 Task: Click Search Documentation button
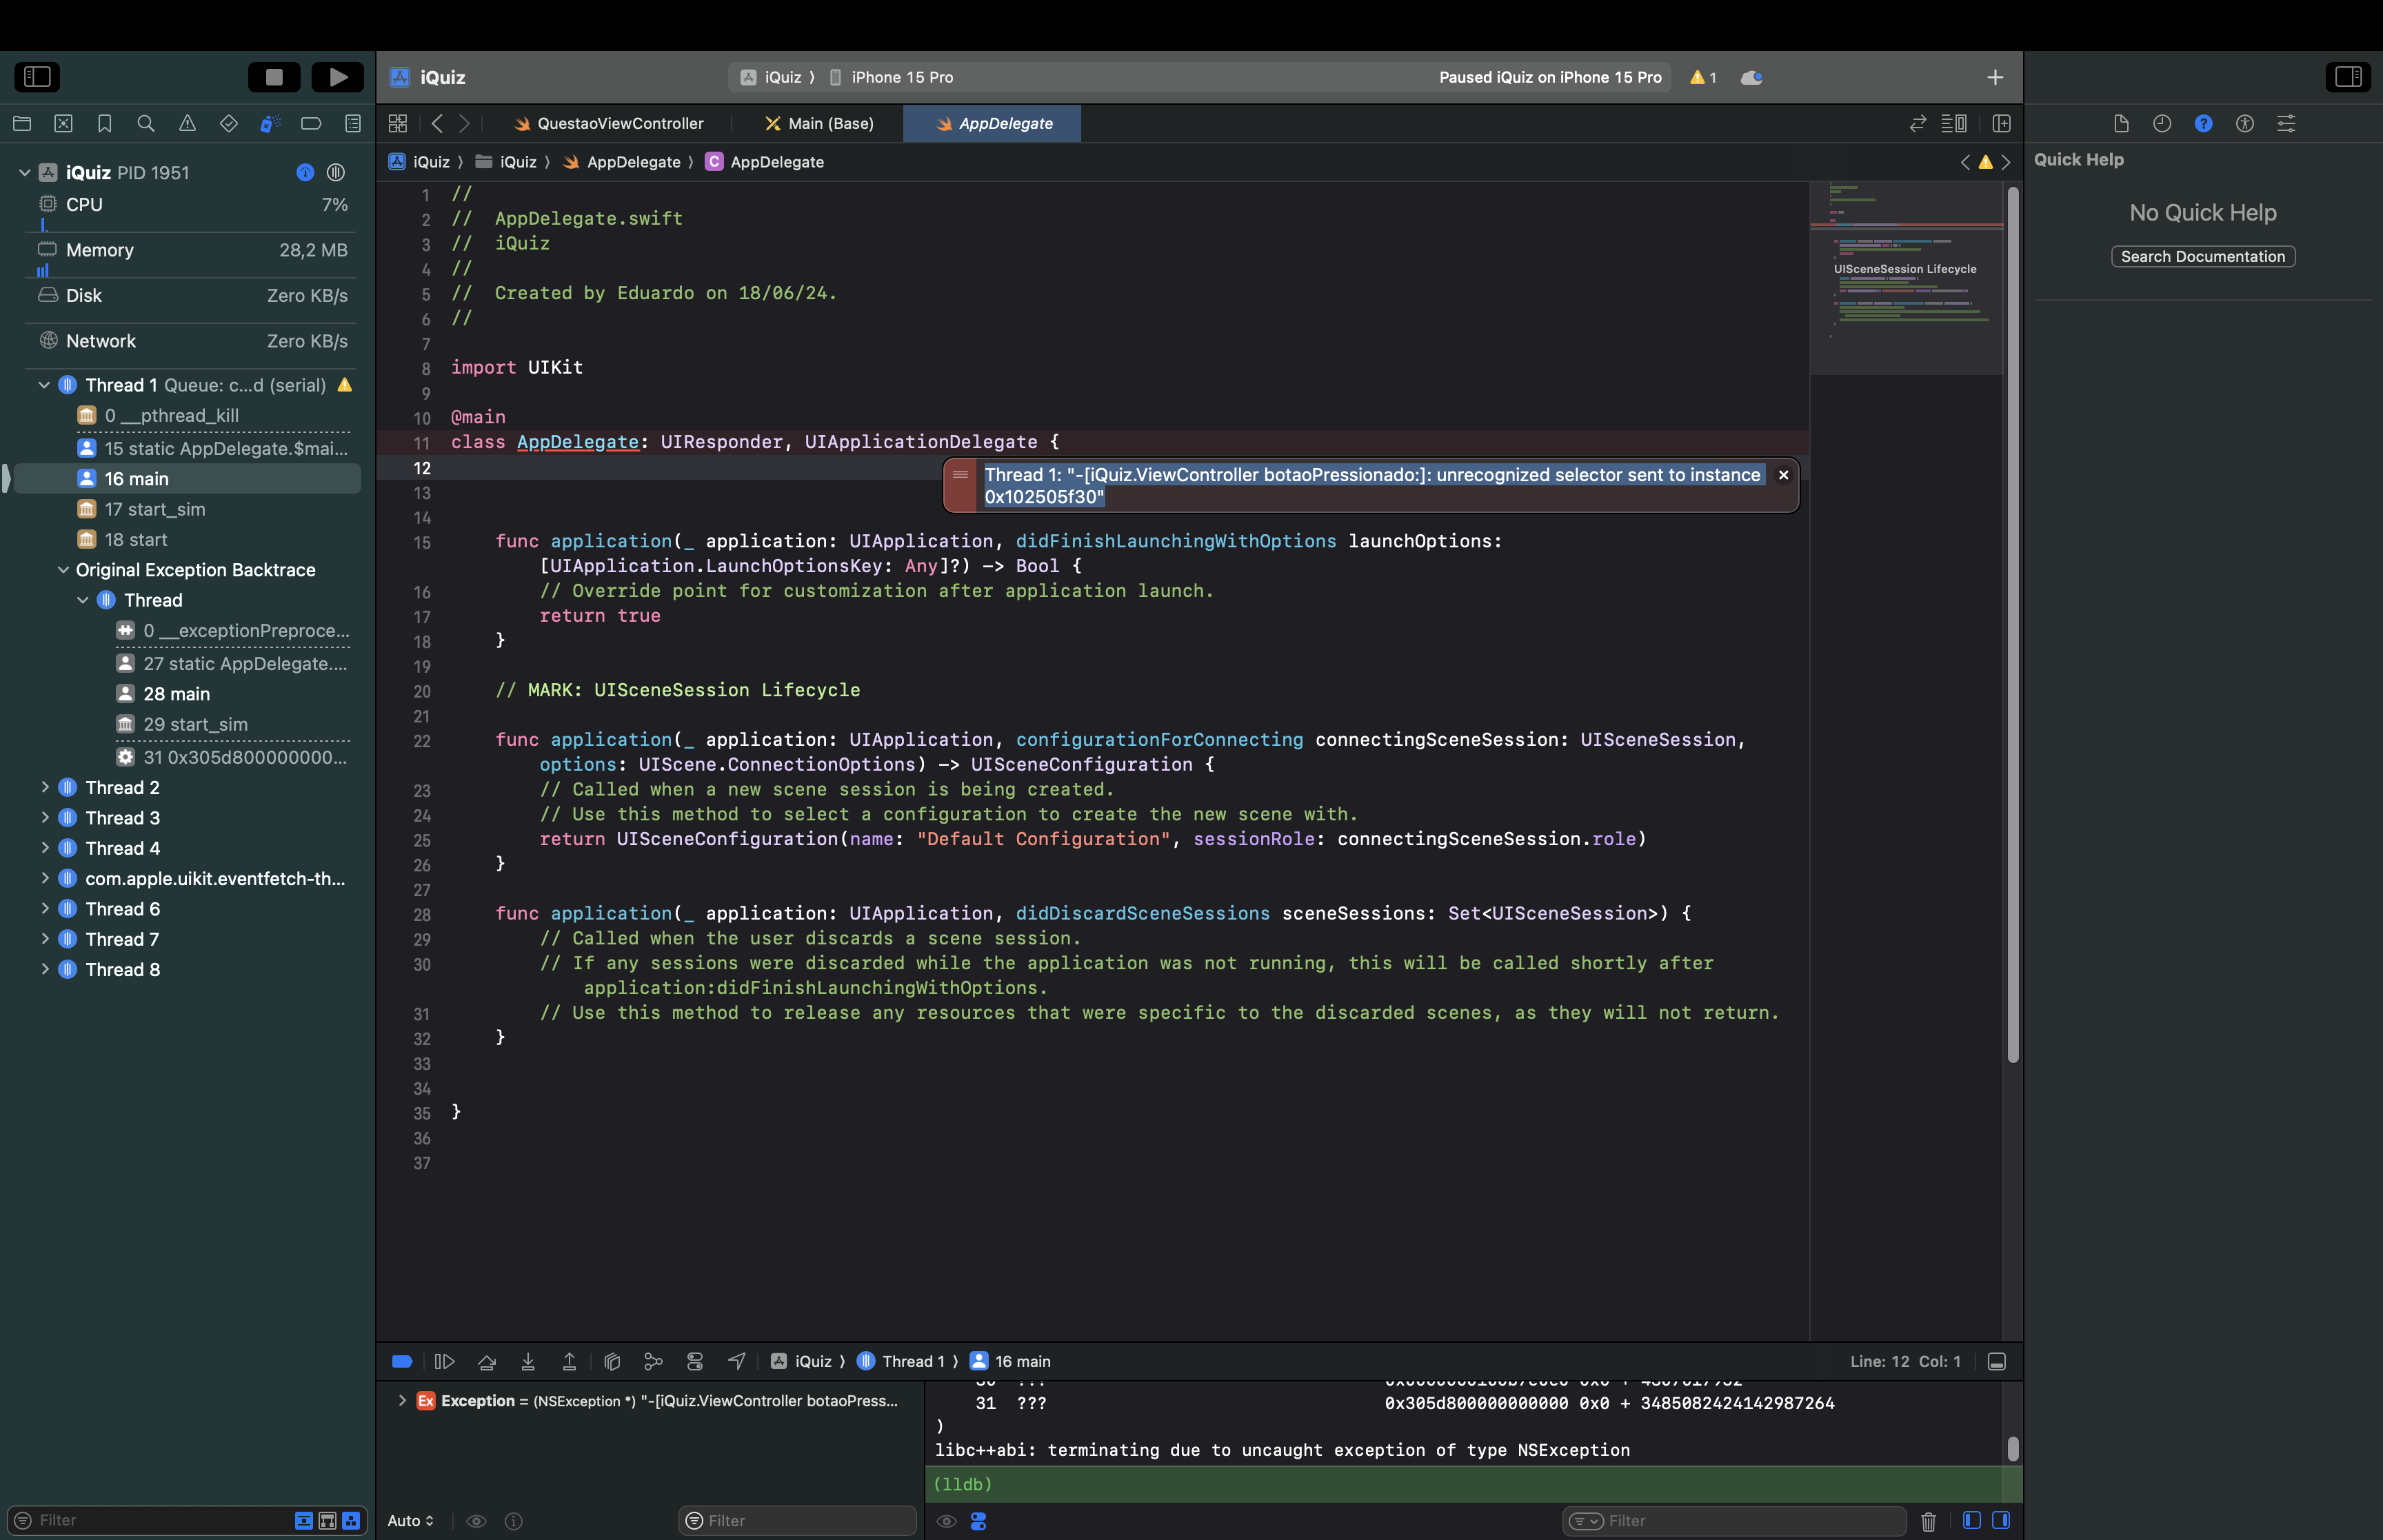click(x=2203, y=256)
